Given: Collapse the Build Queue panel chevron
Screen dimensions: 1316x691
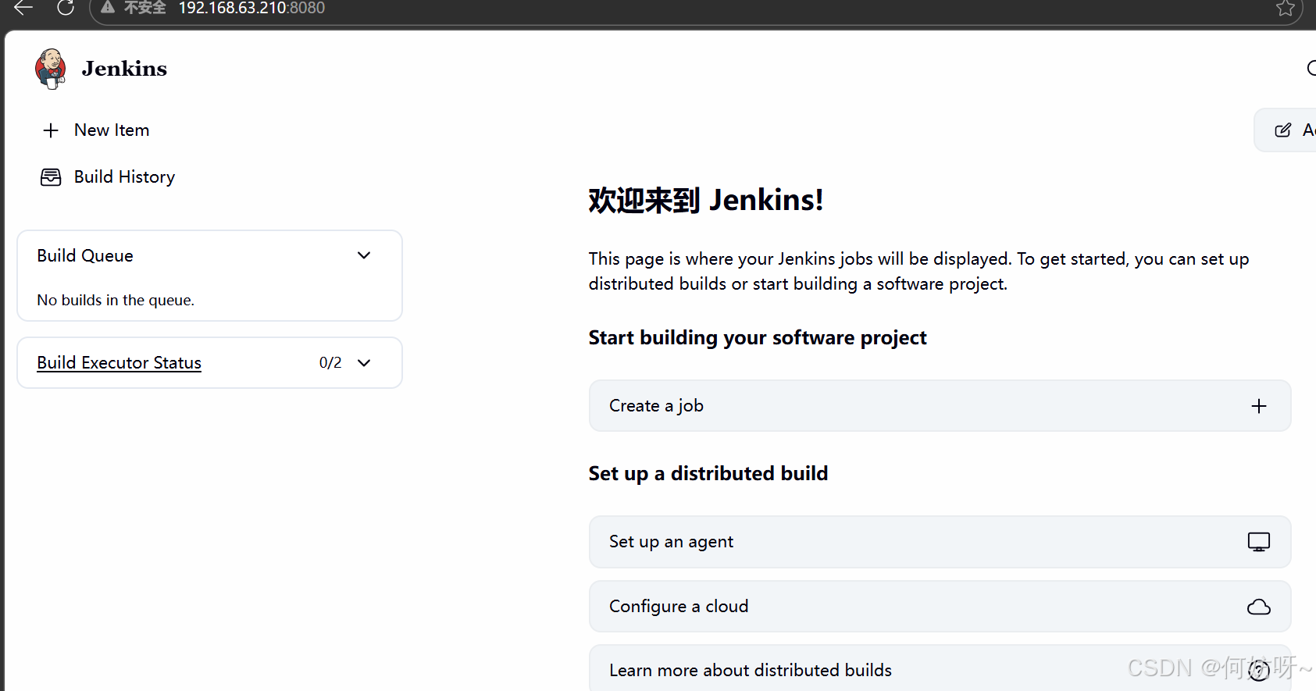Looking at the screenshot, I should tap(364, 255).
